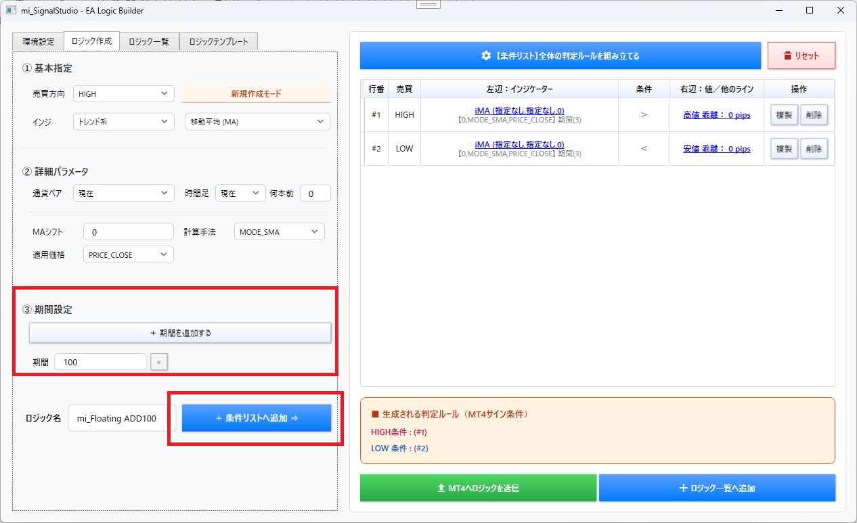
Task: Click the > condition cell in row #1
Action: coord(644,115)
